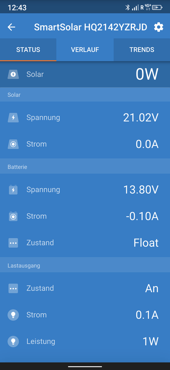Tap the Solar Strom panel icon
The height and width of the screenshot is (370, 170).
[13, 144]
